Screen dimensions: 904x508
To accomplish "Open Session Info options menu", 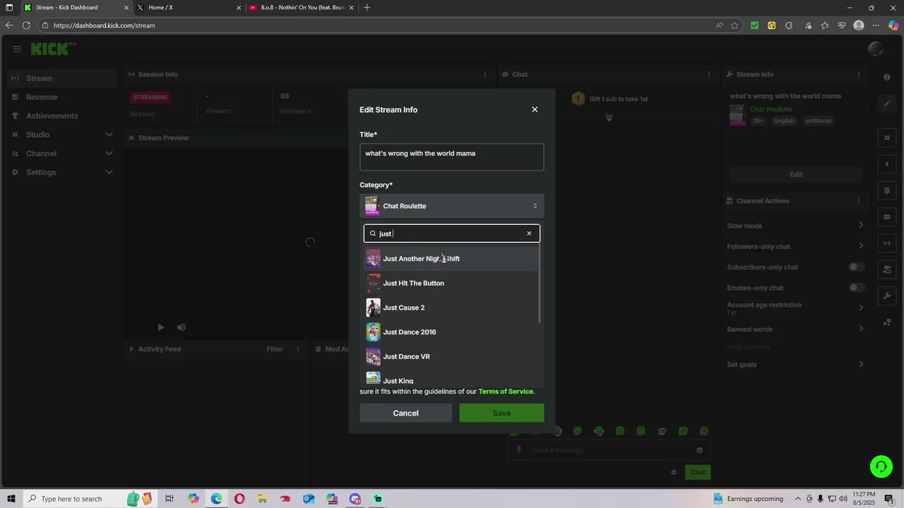I will [x=484, y=74].
